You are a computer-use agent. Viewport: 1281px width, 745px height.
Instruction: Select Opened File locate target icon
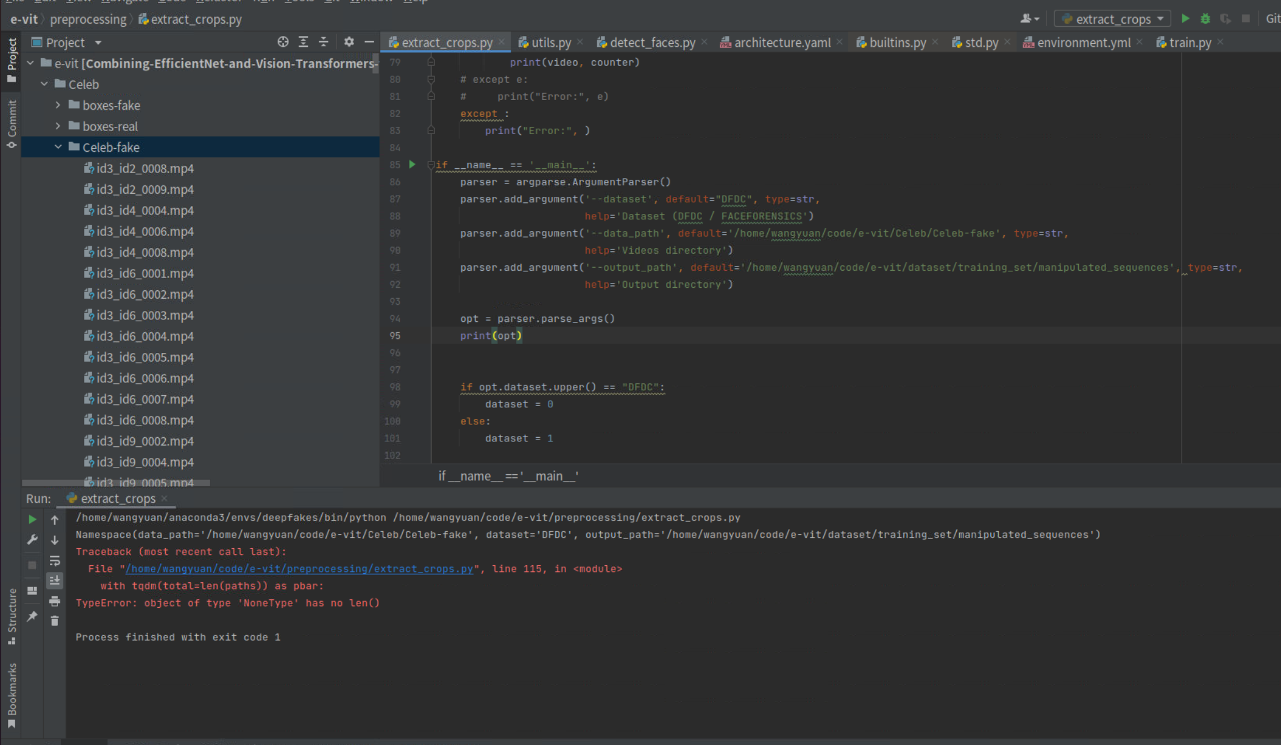[x=283, y=41]
